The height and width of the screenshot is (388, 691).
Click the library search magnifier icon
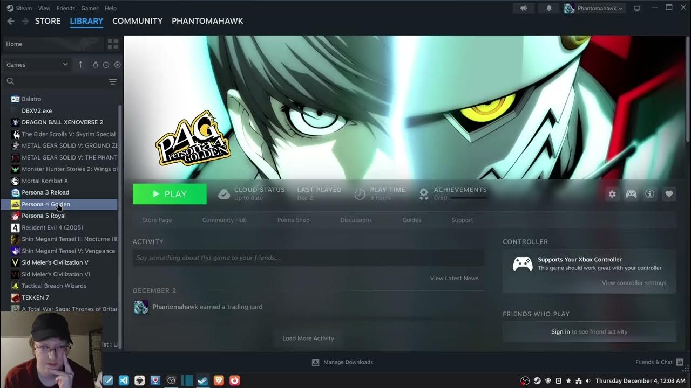(10, 81)
